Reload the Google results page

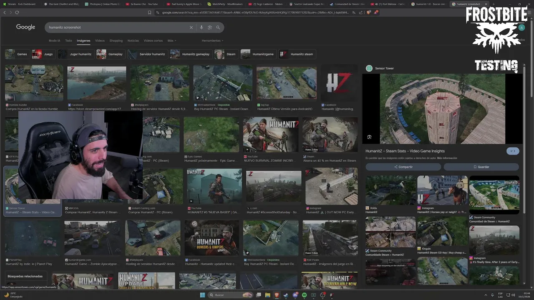pyautogui.click(x=17, y=12)
